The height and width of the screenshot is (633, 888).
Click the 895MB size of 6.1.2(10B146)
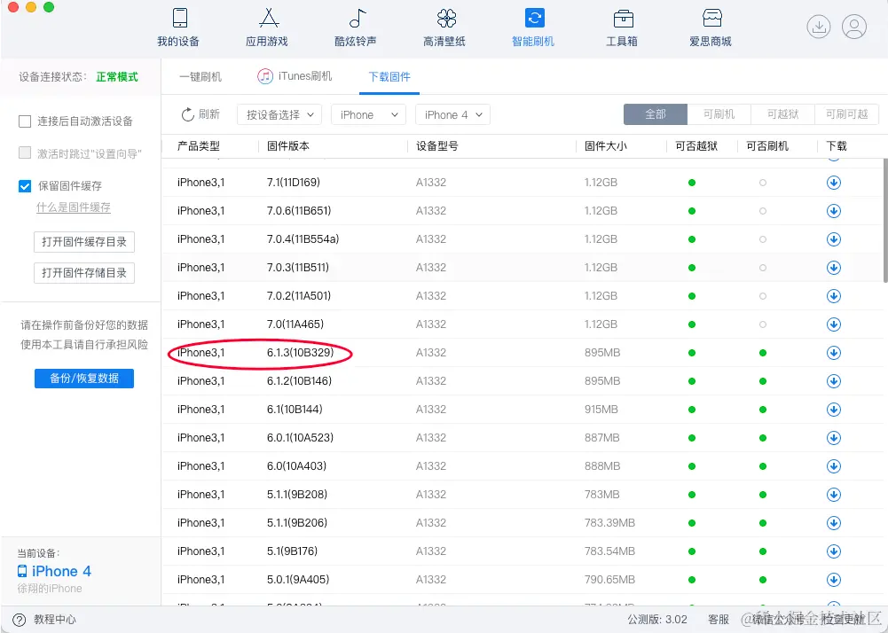(602, 381)
